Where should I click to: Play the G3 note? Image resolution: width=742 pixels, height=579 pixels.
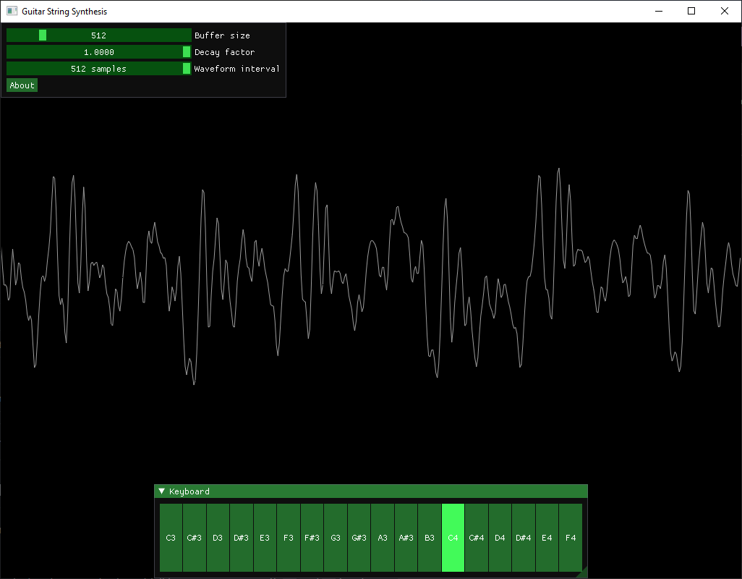pos(336,538)
